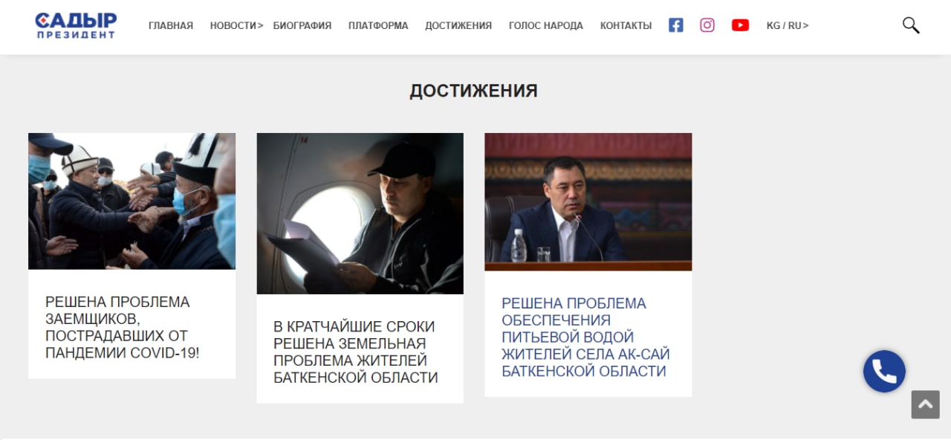Screen dimensions: 951x440
Task: Open the Facebook page icon
Action: 675,25
